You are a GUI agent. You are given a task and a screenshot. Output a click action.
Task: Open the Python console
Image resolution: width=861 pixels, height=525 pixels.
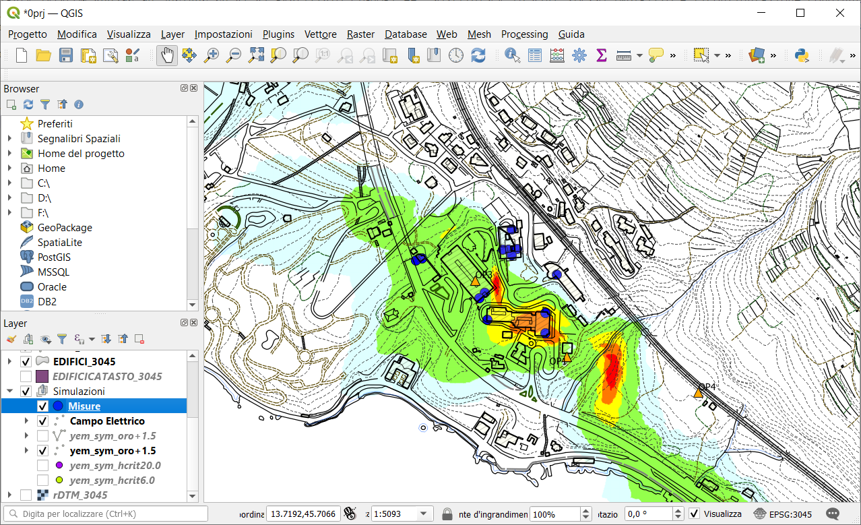pos(801,55)
